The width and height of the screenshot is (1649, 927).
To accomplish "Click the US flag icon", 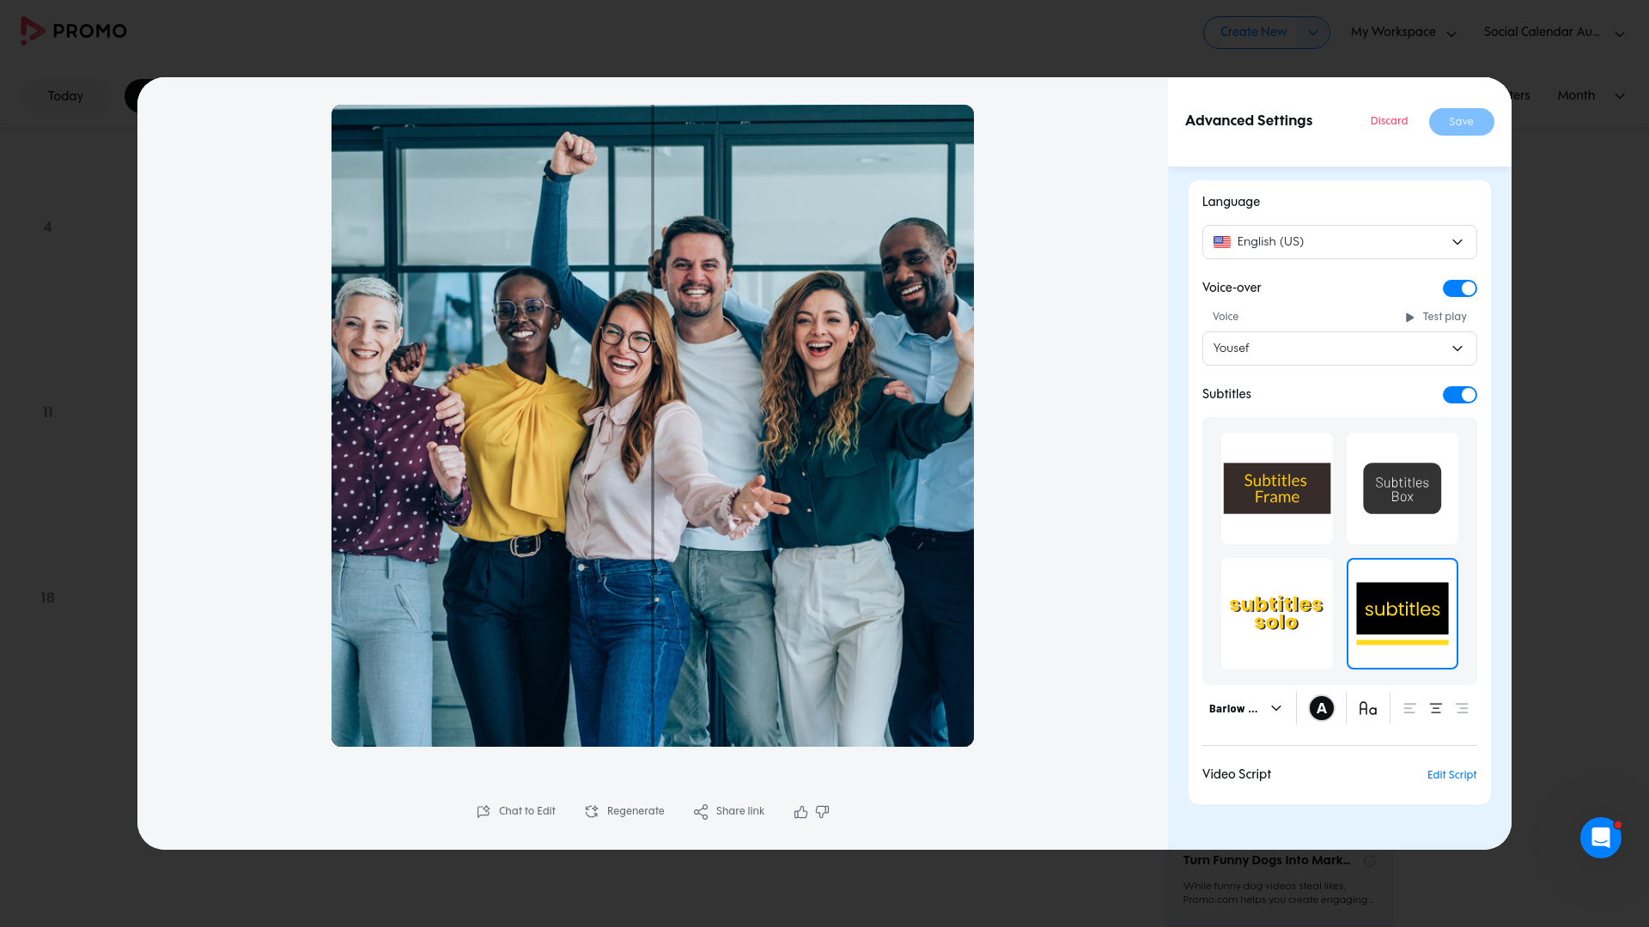I will (x=1222, y=242).
